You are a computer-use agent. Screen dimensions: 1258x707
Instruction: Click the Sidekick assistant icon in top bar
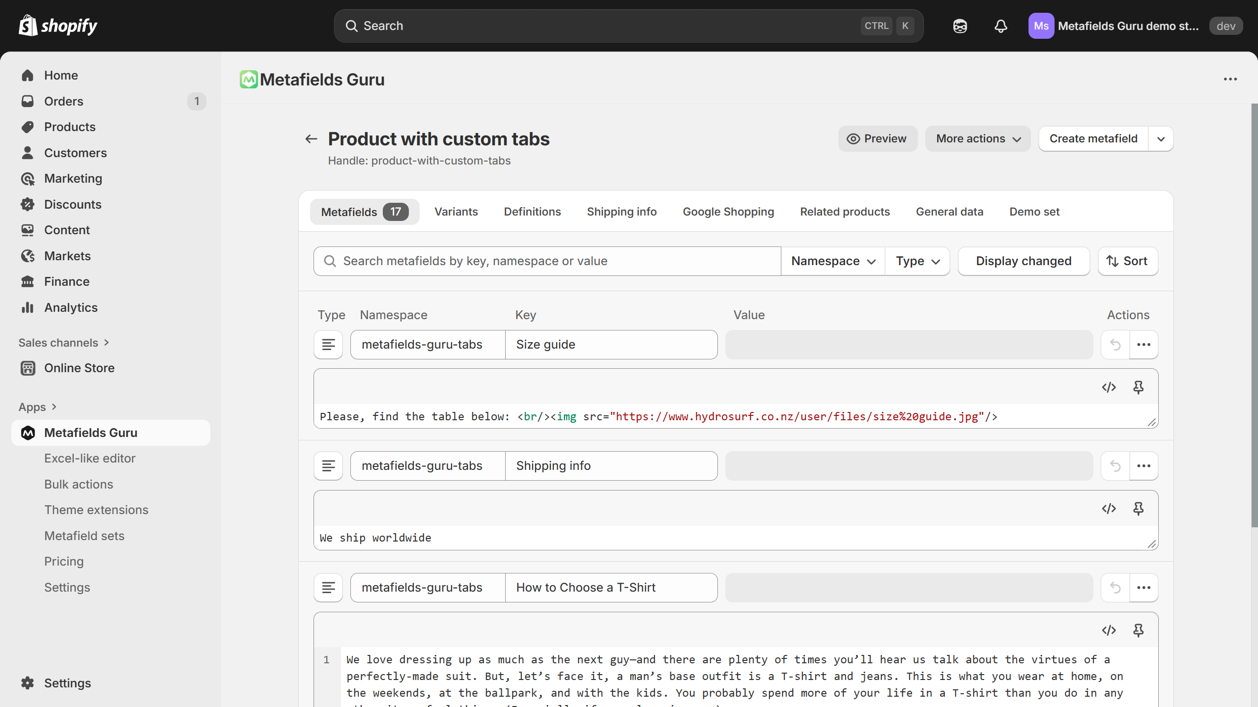point(960,26)
